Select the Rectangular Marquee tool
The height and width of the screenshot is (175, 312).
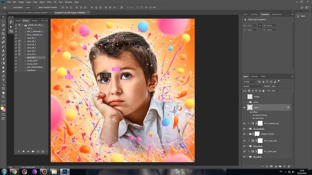click(x=3, y=21)
